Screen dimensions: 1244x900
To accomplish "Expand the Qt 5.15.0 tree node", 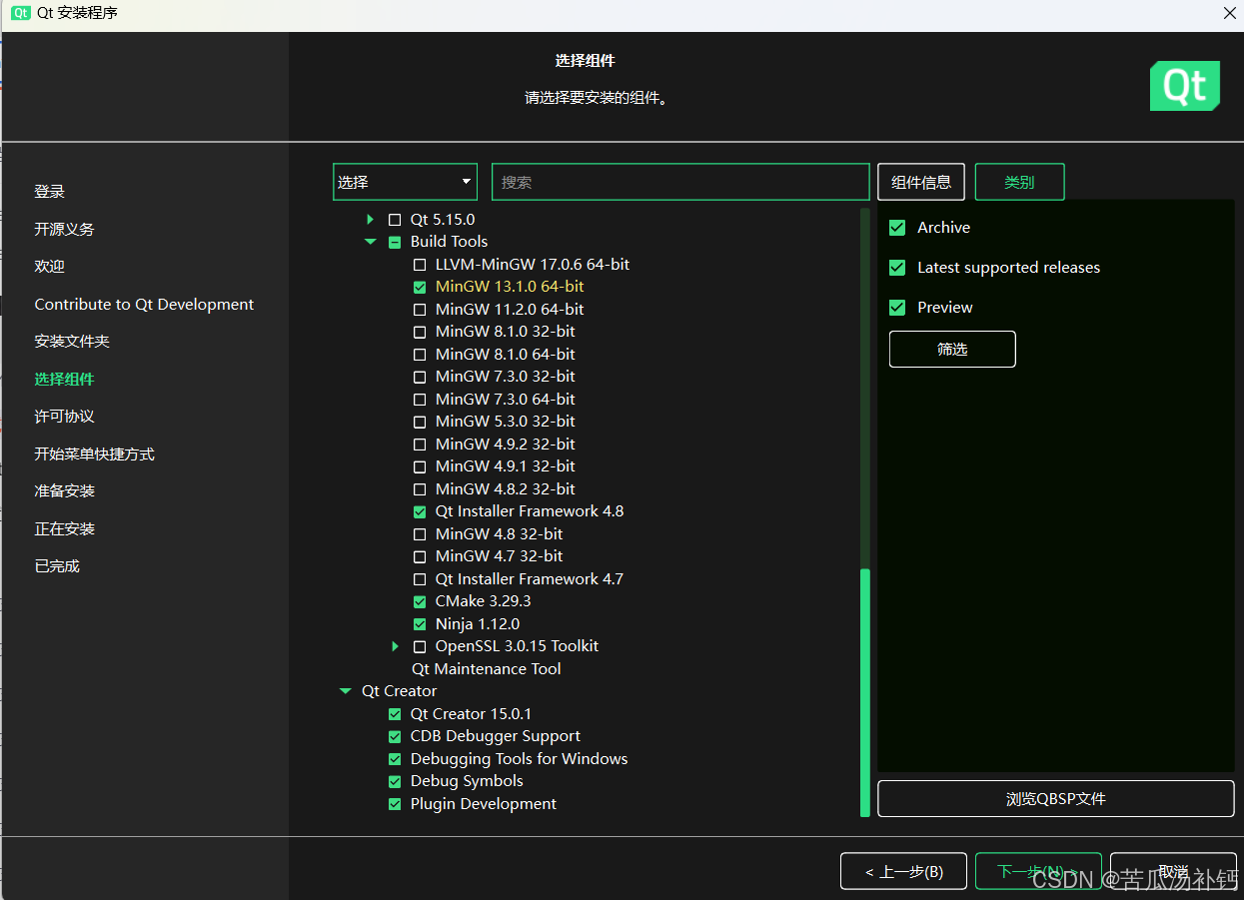I will pos(371,220).
